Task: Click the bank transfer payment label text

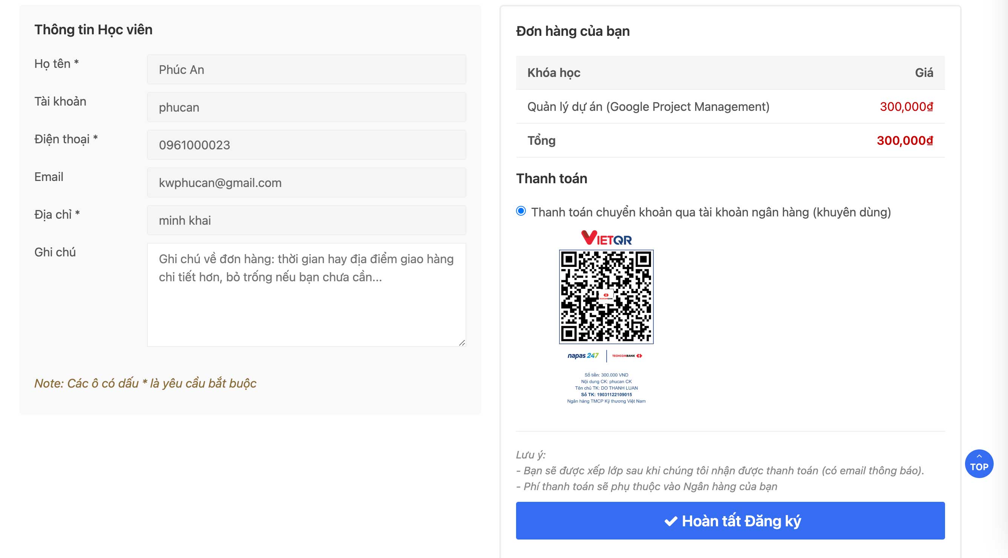Action: point(711,212)
